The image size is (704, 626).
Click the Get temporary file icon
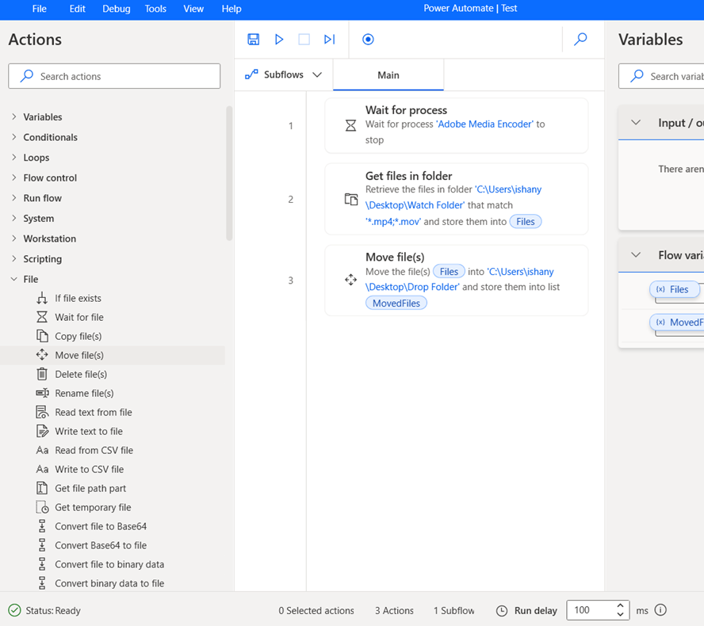42,507
